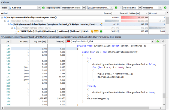The image size is (169, 110).
Task: Open the [390] EntityFramework thread dropdown
Action: 111,8
